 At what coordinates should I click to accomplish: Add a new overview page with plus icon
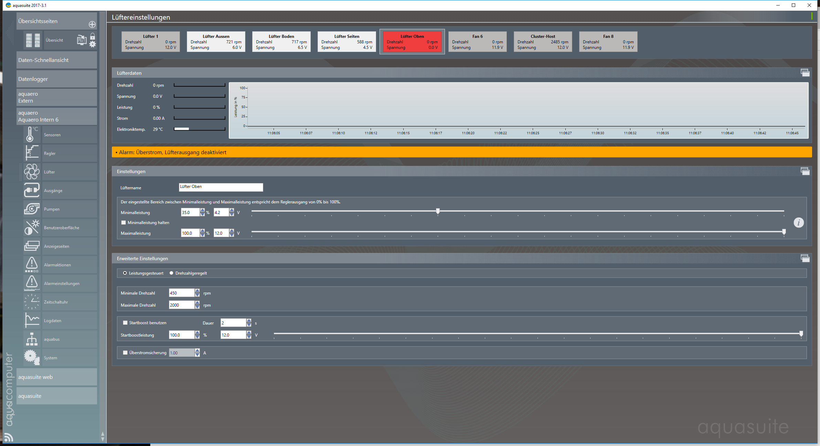click(92, 24)
